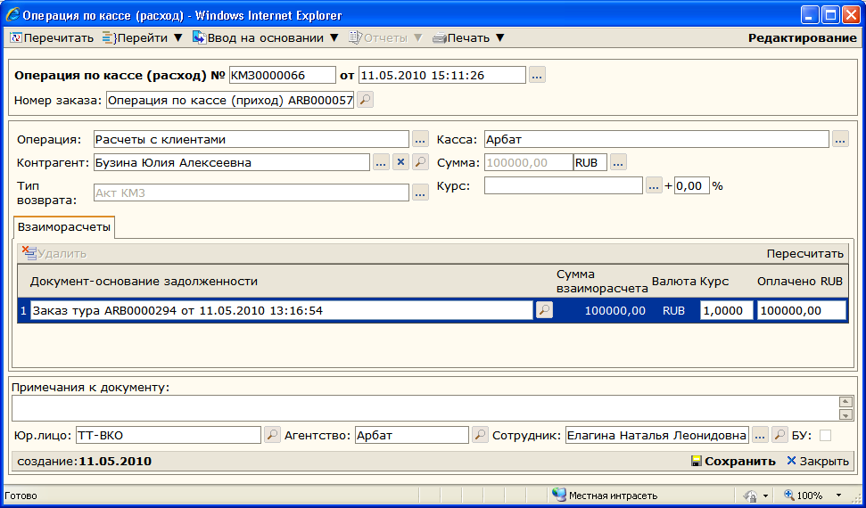Click the printer icon next to Печать
Screen dimensions: 866x508
439,38
